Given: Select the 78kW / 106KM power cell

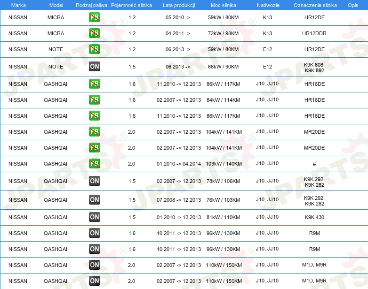Looking at the screenshot, I should pyautogui.click(x=223, y=181).
